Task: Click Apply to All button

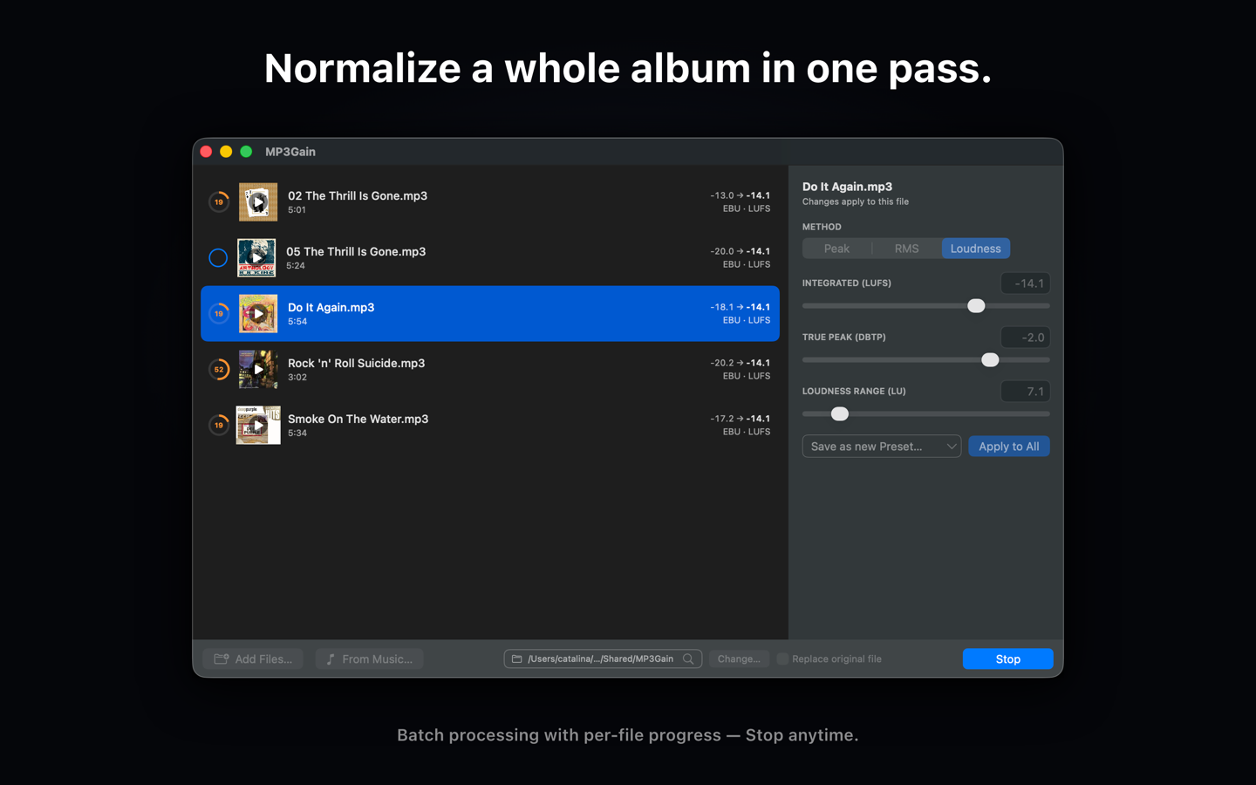Action: pyautogui.click(x=1009, y=447)
